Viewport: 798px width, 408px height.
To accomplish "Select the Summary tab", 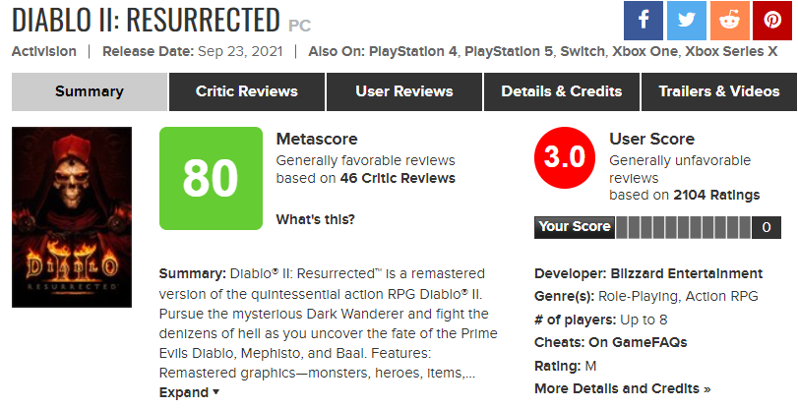I will (x=90, y=91).
